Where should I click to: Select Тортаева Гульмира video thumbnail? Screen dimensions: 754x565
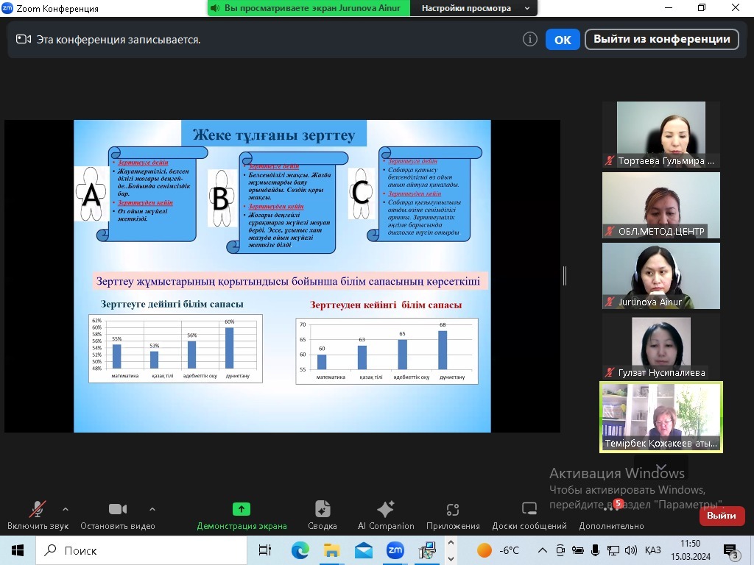661,135
